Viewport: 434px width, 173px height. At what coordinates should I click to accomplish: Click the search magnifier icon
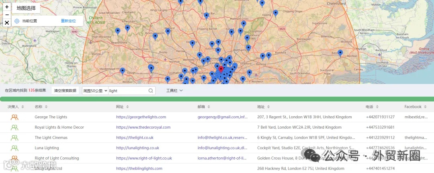151,91
